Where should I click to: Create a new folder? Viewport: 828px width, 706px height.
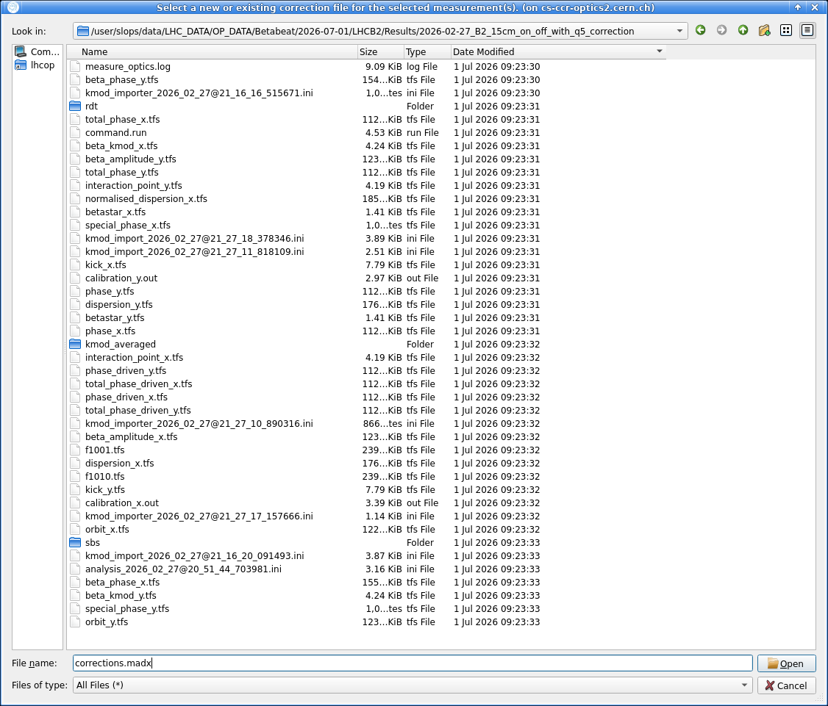[764, 31]
